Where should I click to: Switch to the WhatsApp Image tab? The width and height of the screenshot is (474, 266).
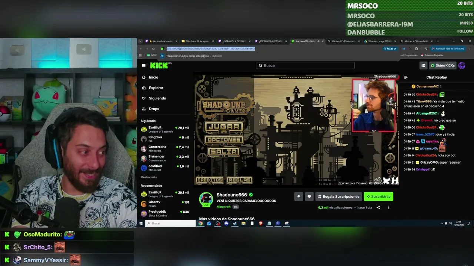pos(379,41)
